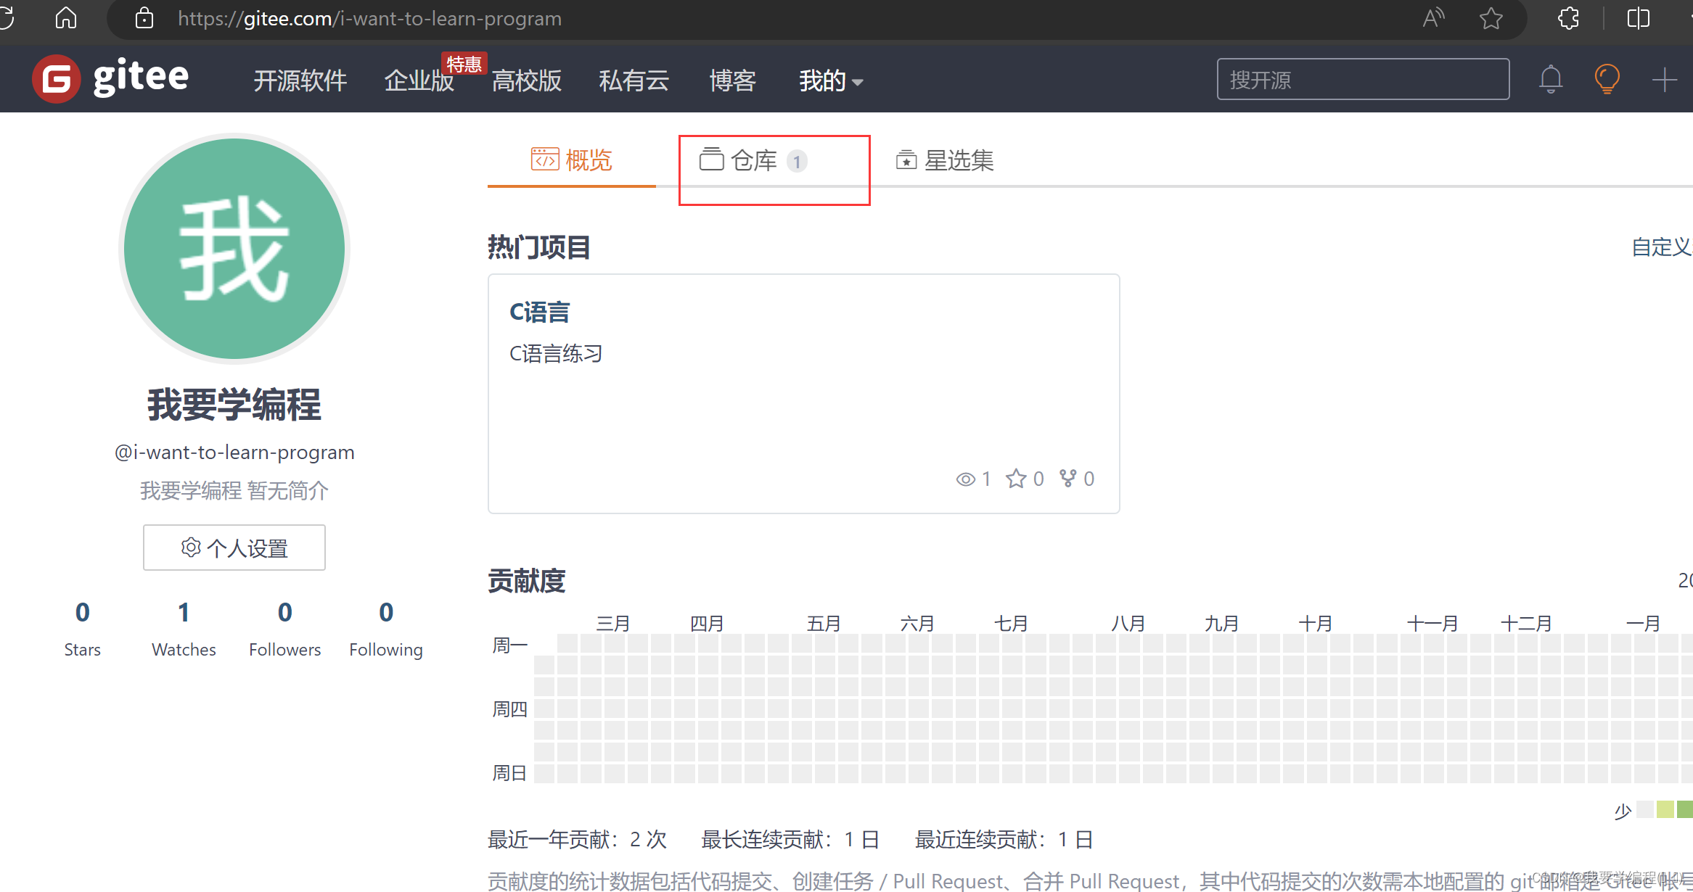Open the C语言 project link

coord(540,312)
